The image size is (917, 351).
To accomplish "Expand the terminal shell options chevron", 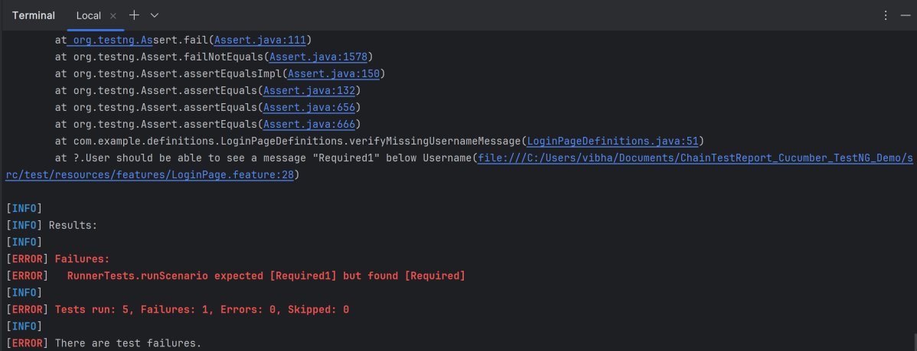I will coord(155,15).
